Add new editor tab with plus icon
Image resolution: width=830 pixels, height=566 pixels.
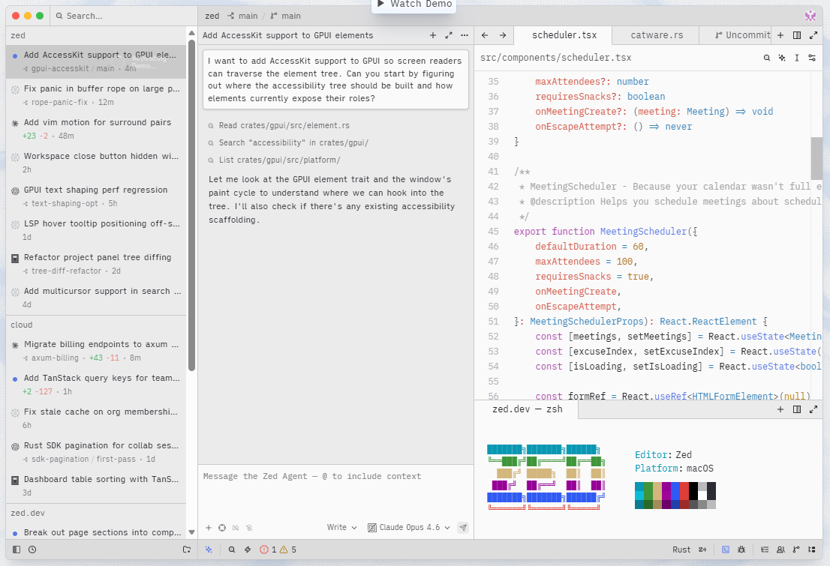tap(780, 35)
